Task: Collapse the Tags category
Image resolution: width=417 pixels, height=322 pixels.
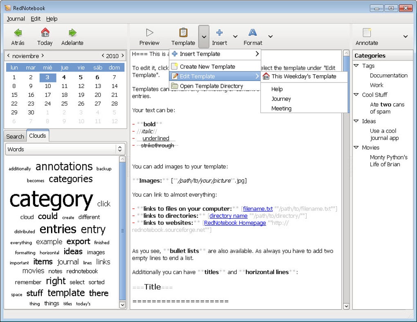Action: pyautogui.click(x=356, y=66)
